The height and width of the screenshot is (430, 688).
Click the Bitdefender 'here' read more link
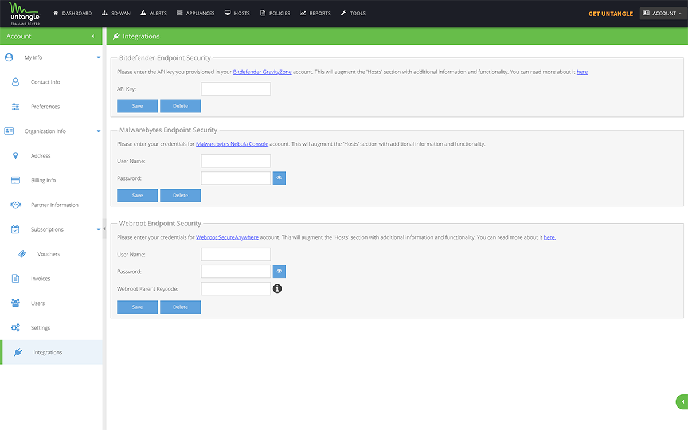click(582, 72)
